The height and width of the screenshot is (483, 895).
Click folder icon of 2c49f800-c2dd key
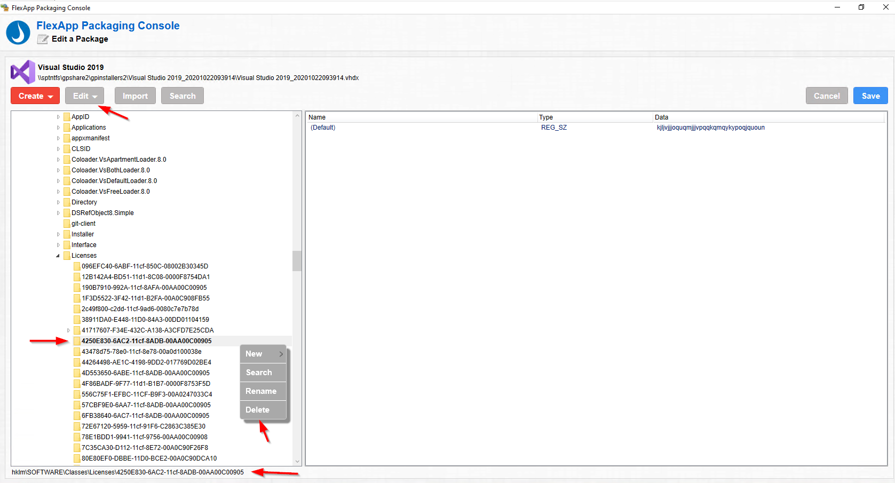tap(77, 309)
